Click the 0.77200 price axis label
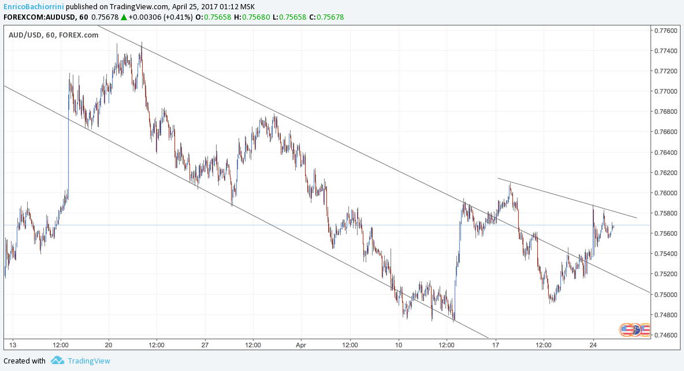Image resolution: width=684 pixels, height=371 pixels. coord(666,71)
